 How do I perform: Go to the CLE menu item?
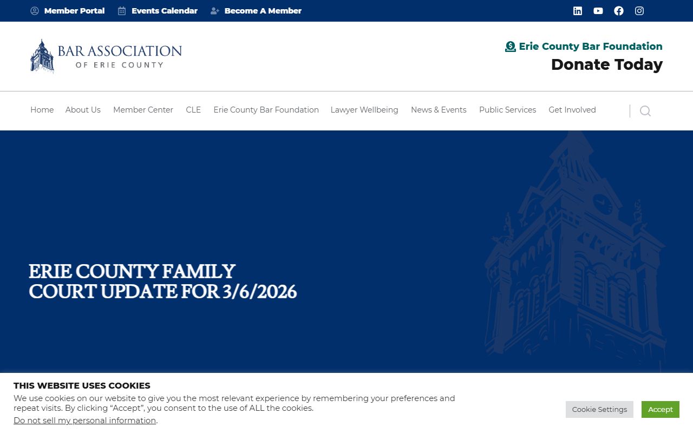[x=193, y=110]
